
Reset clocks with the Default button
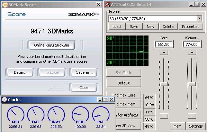(124, 83)
